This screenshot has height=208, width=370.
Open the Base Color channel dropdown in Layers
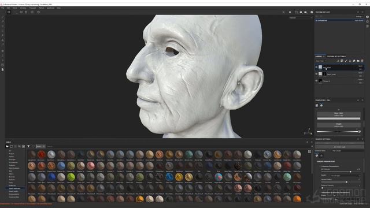321,61
